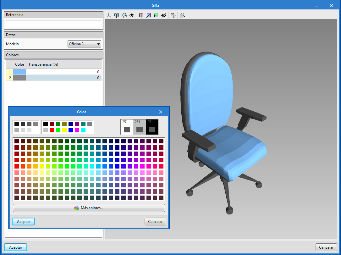Pick the navy swatch in the basic colors box
Screen dimensions: 341x255
click(x=71, y=124)
